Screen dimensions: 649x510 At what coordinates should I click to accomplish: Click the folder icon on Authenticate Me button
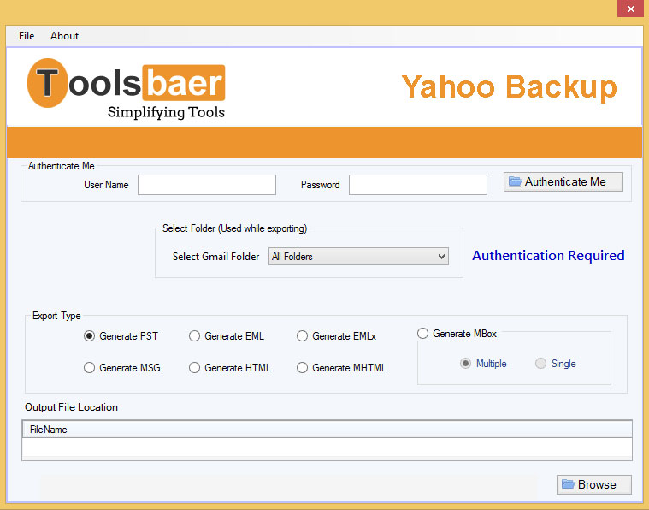point(515,181)
